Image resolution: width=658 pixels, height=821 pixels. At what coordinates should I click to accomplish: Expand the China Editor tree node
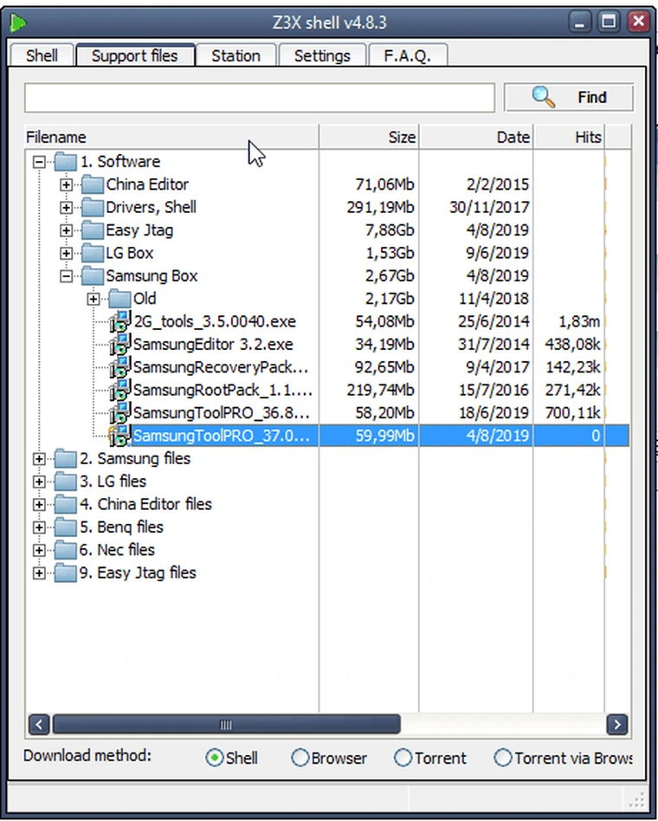point(66,184)
